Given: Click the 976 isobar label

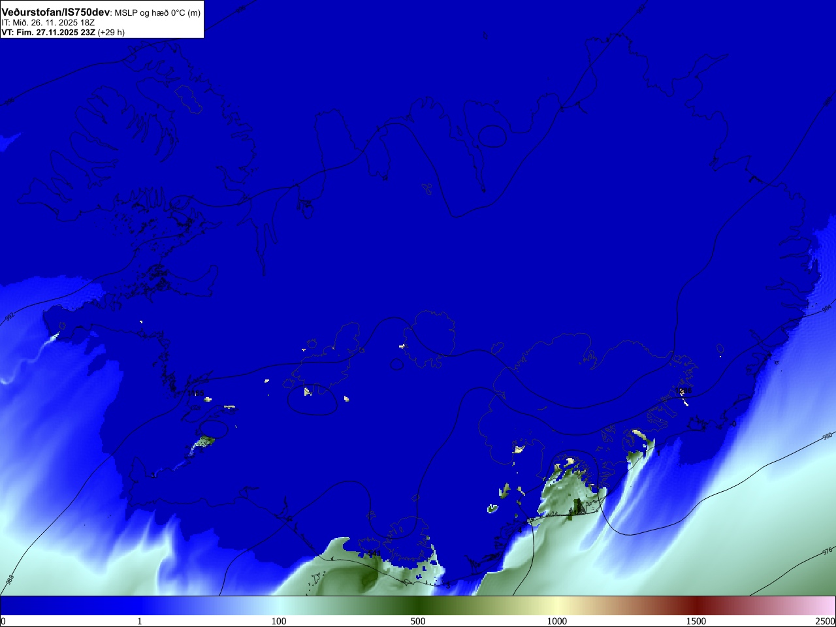Looking at the screenshot, I should tap(827, 551).
